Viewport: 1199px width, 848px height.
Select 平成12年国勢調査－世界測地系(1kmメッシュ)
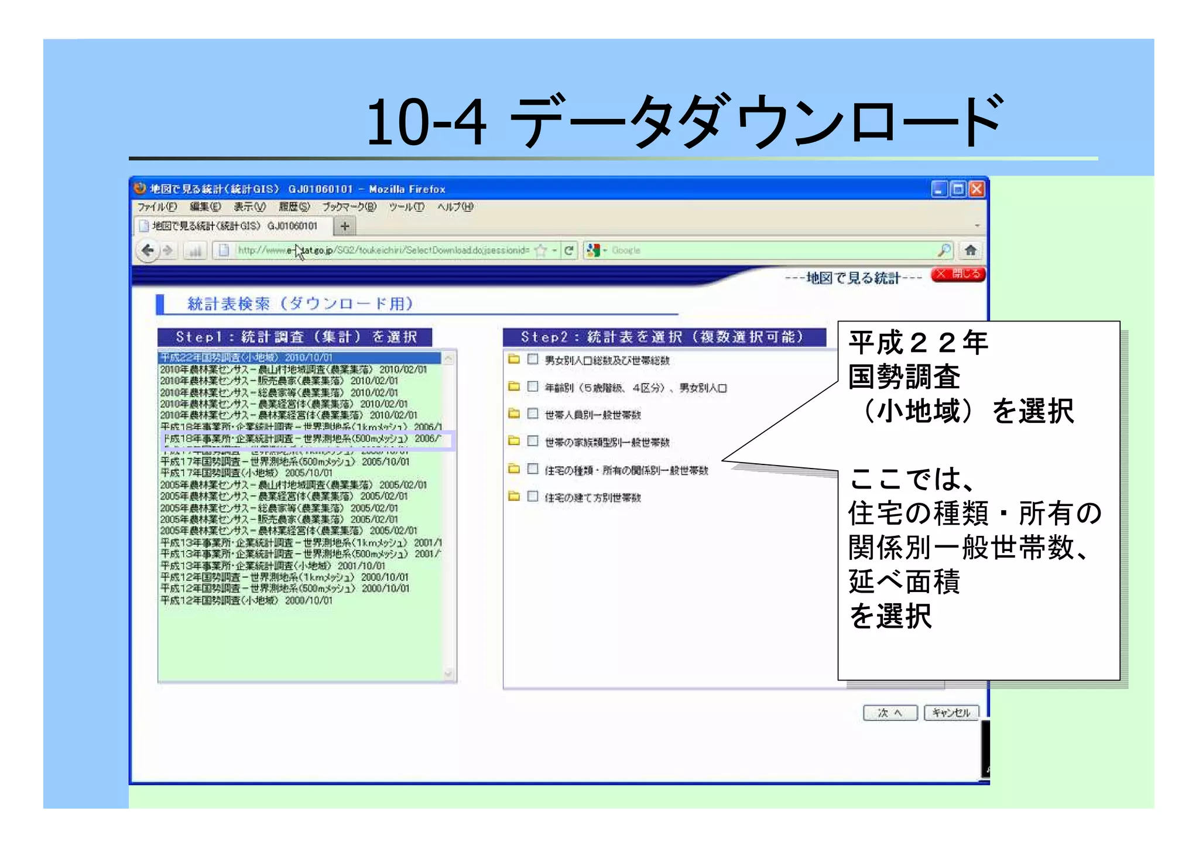300,577
